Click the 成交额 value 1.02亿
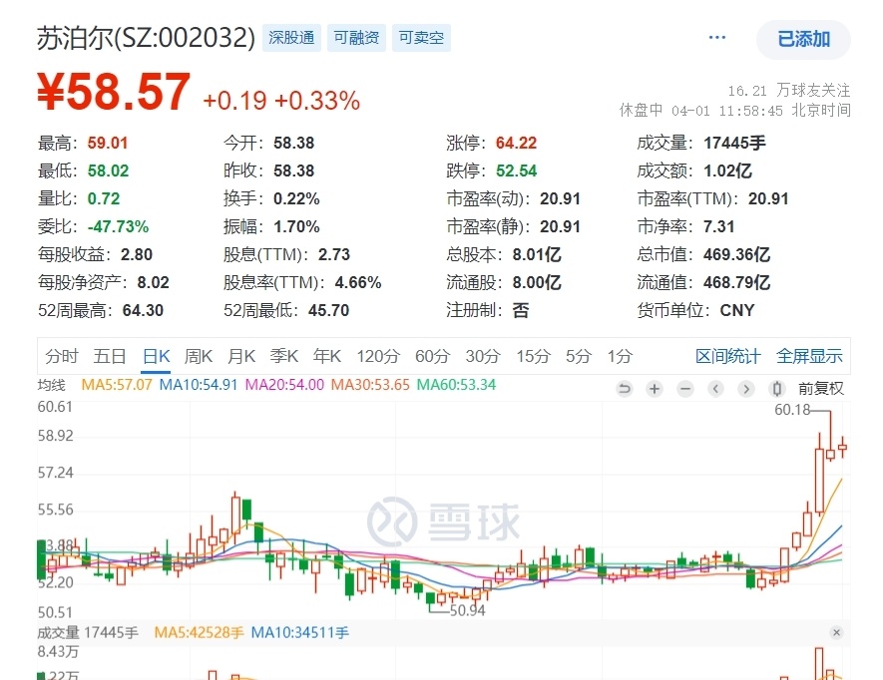This screenshot has width=883, height=680. [x=727, y=170]
